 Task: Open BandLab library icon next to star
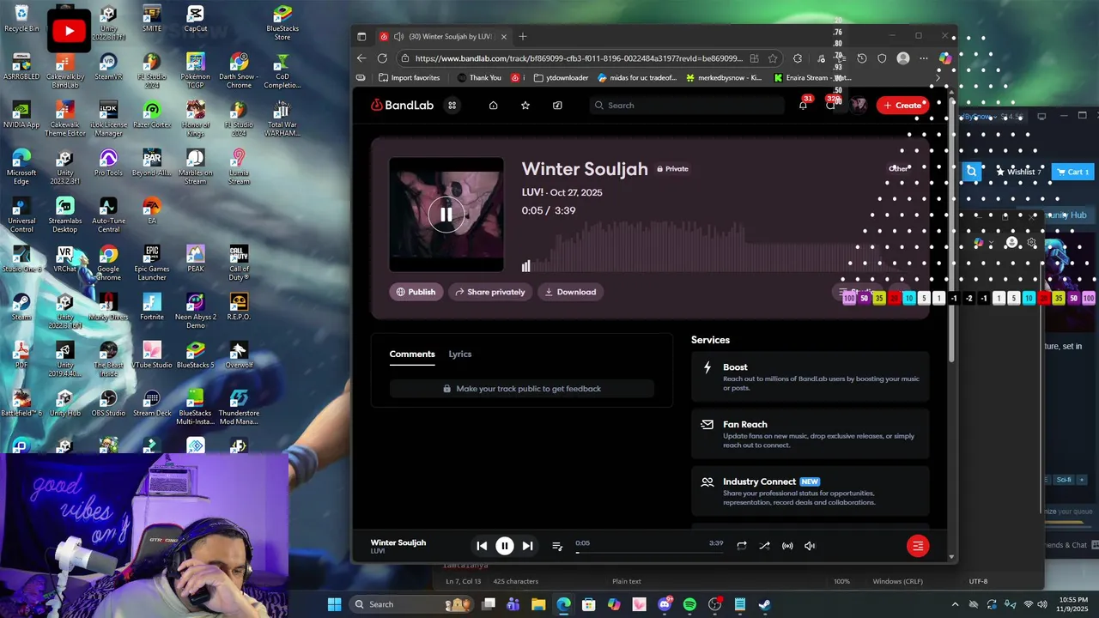click(x=557, y=106)
